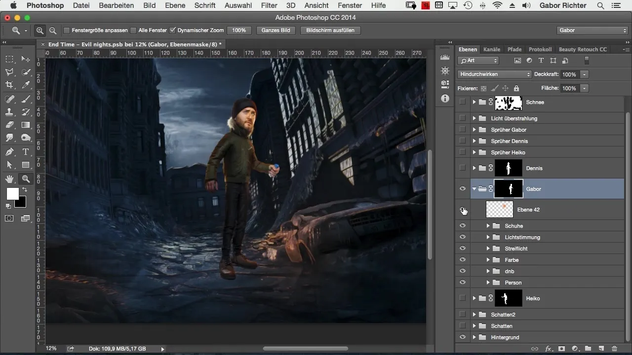This screenshot has height=355, width=632.
Task: Pick the Sponge tool
Action: [x=26, y=138]
